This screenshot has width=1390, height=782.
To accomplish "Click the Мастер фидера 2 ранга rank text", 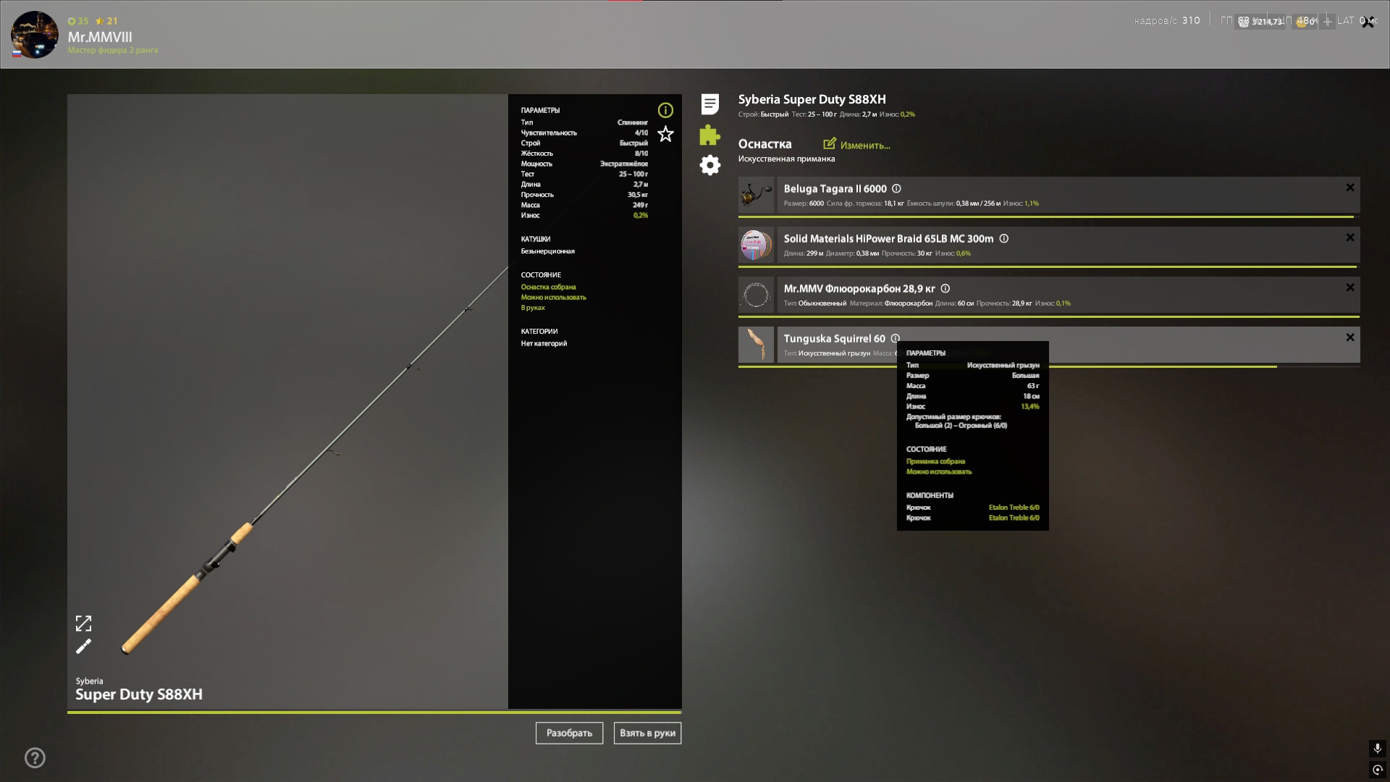I will click(x=113, y=51).
